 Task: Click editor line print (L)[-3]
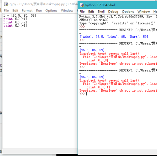[x=15, y=26]
